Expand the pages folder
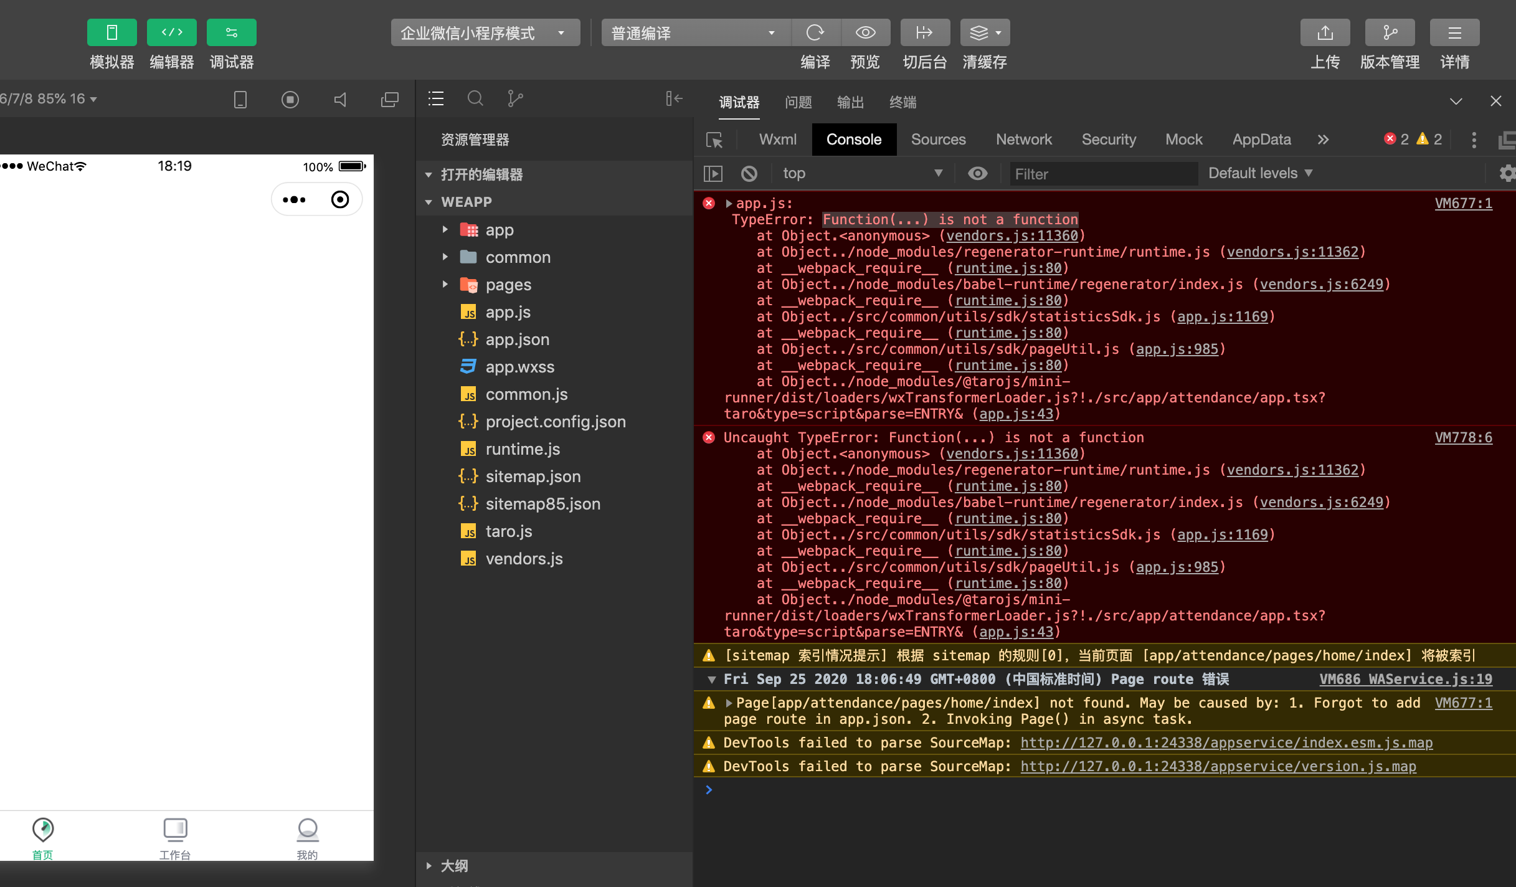 [x=508, y=285]
